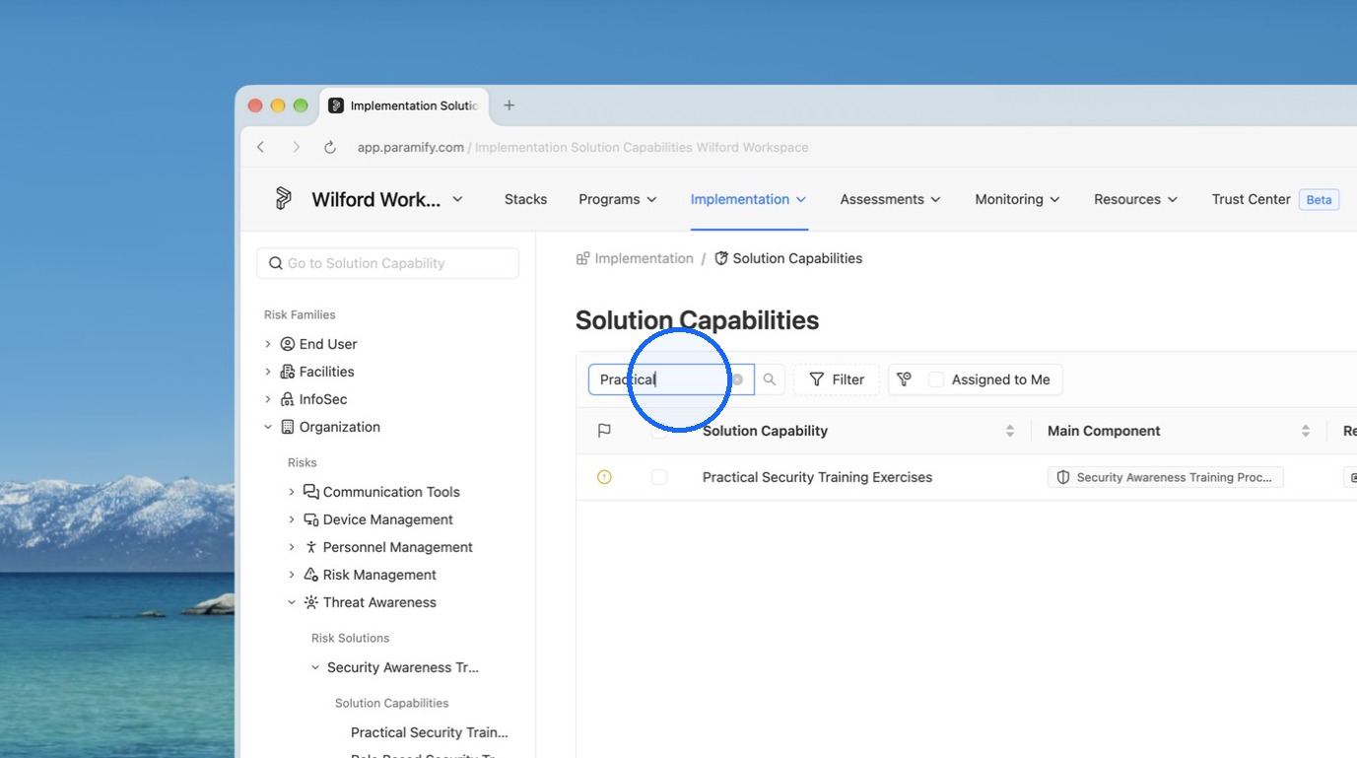Click the Organization icon in sidebar
The width and height of the screenshot is (1357, 758).
tap(288, 427)
